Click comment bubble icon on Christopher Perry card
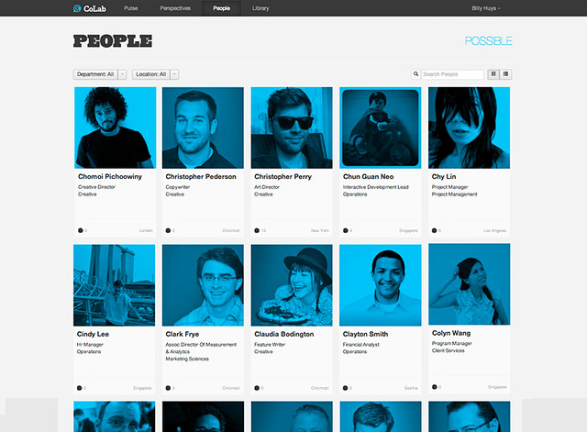587x432 pixels. [257, 230]
